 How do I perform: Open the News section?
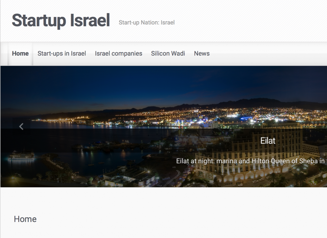tap(202, 54)
